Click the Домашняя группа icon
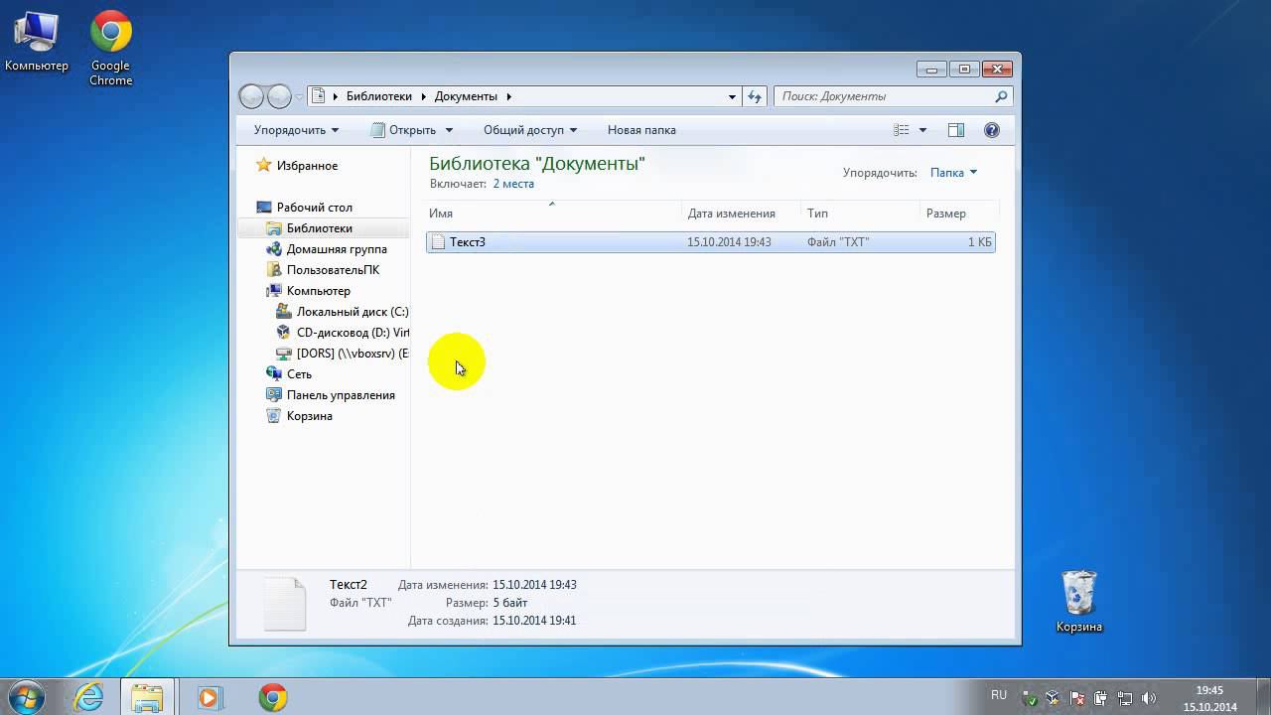1271x715 pixels. point(274,249)
